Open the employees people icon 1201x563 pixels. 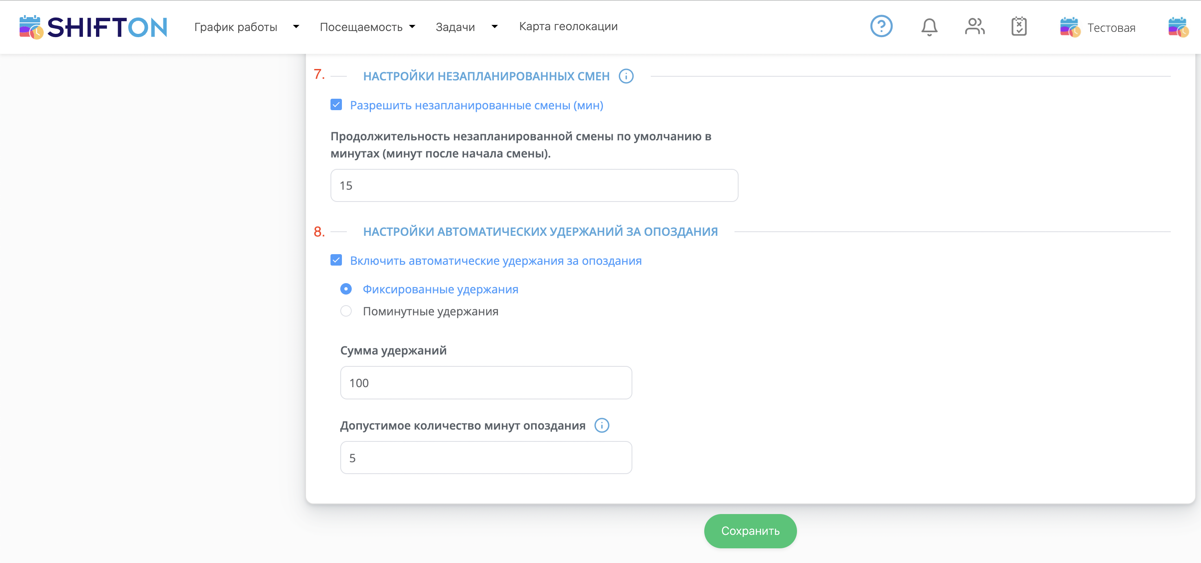tap(975, 27)
